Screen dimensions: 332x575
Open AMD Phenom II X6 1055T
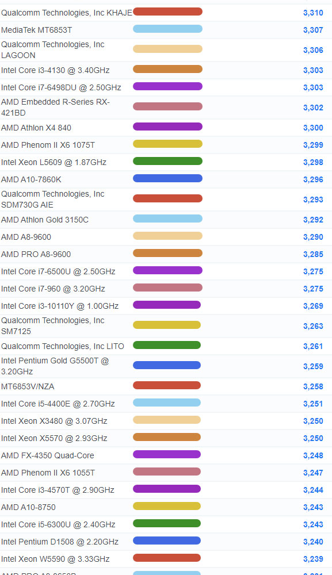(x=48, y=473)
